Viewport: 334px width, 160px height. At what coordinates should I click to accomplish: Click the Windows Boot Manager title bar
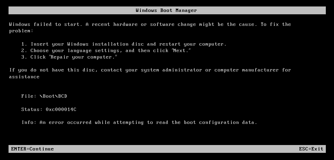click(167, 10)
